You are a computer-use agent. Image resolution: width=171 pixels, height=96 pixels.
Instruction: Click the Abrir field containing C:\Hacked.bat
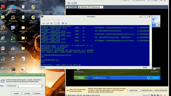click(x=24, y=86)
